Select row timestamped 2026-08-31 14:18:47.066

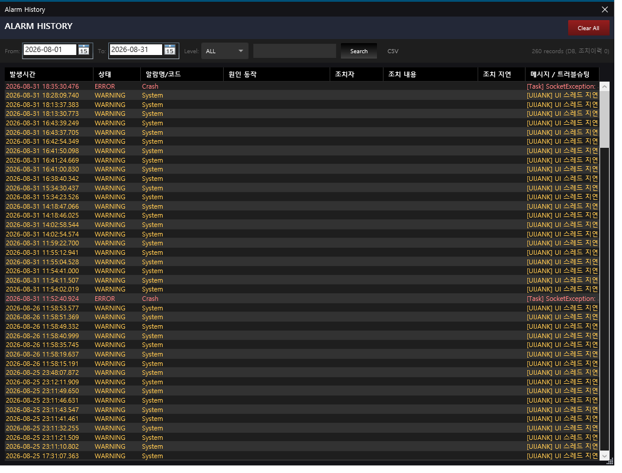[302, 206]
